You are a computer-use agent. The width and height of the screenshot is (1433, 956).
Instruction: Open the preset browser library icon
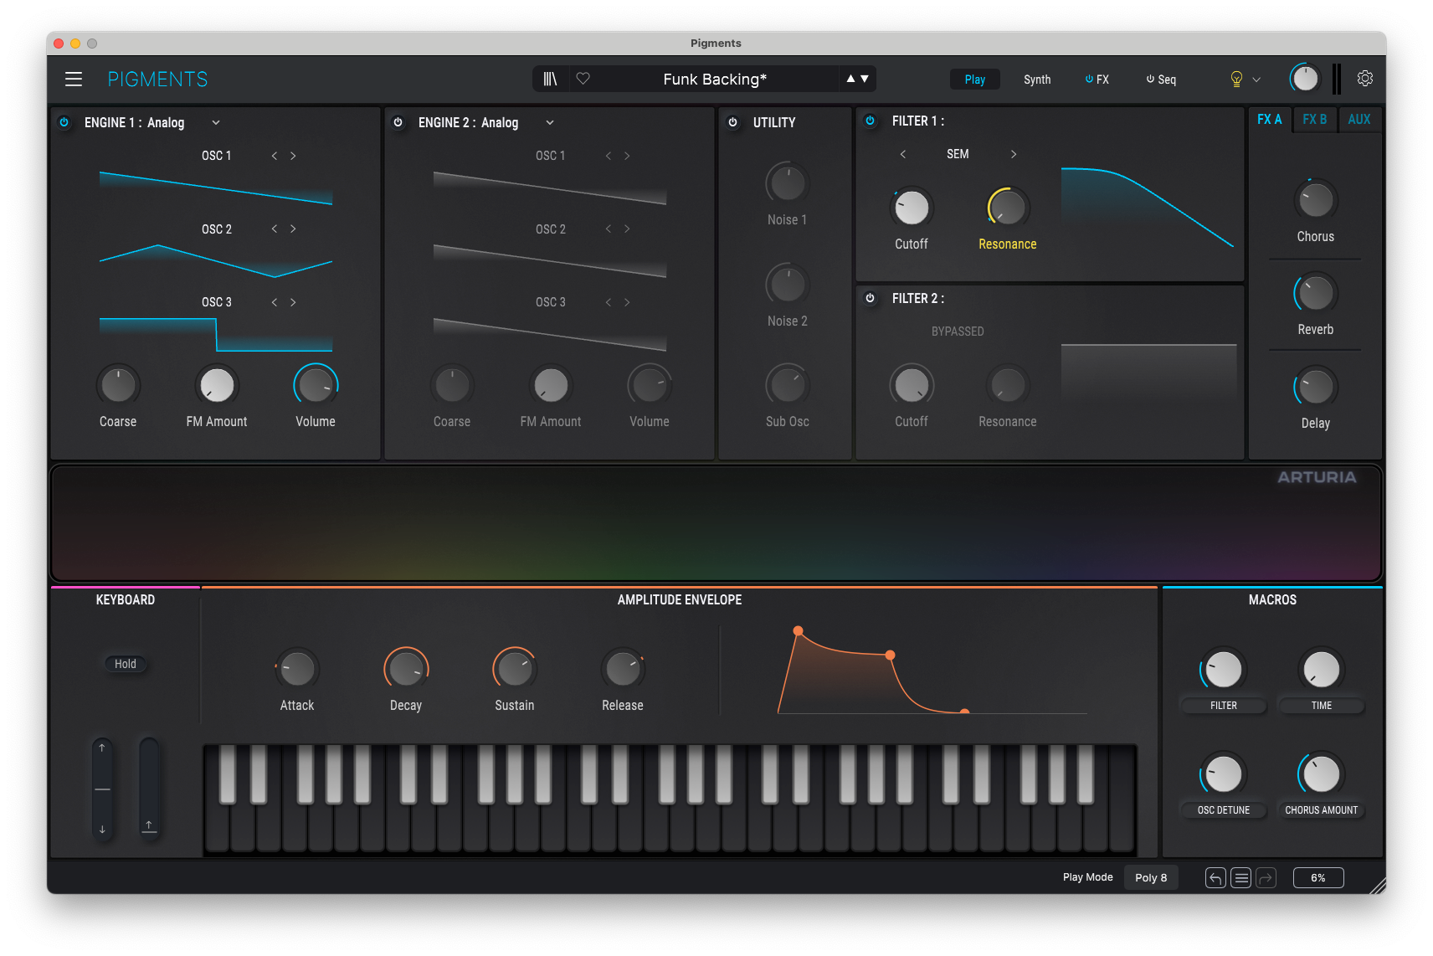click(550, 79)
